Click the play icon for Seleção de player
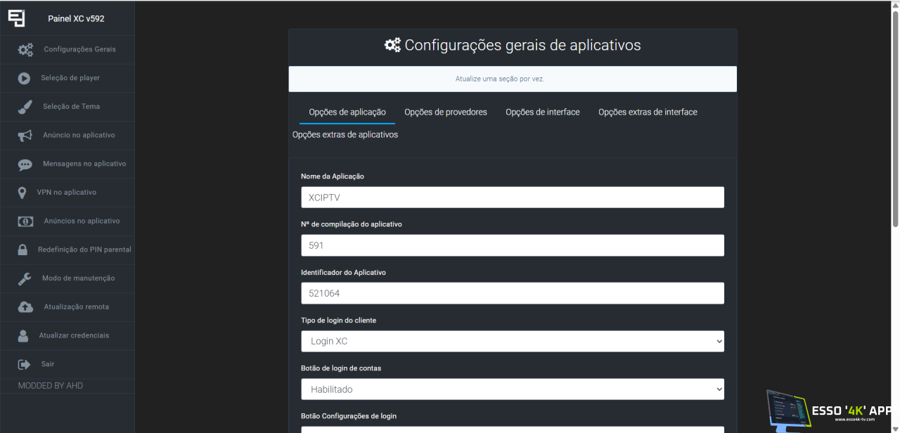900x433 pixels. pyautogui.click(x=24, y=79)
